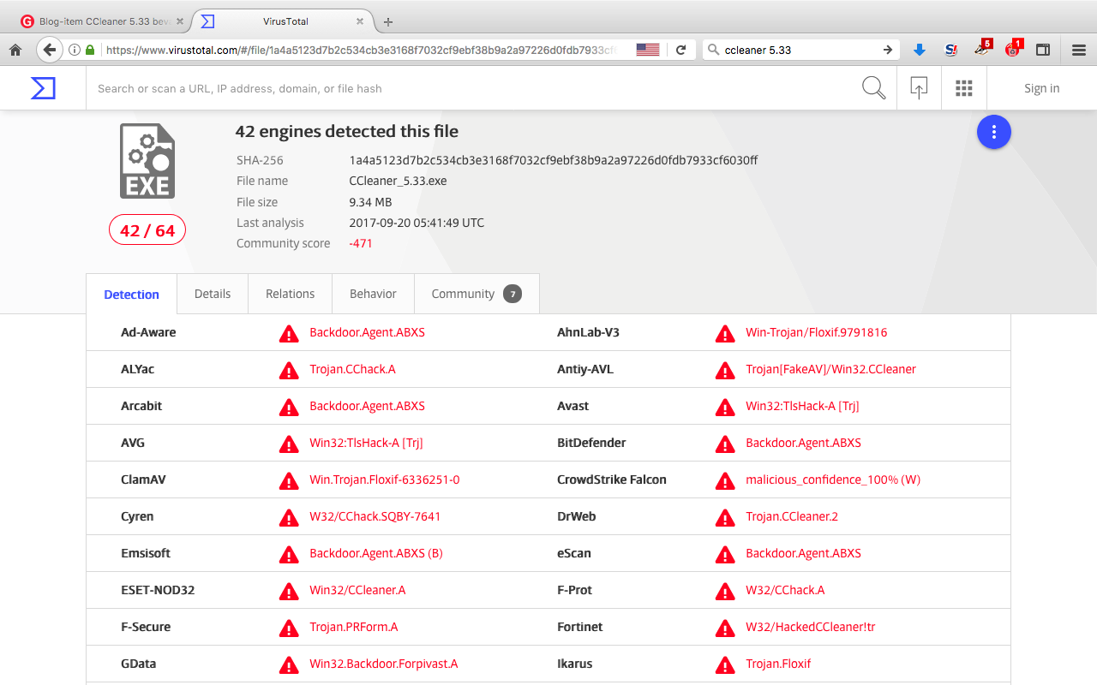Open the browser downloads arrow
The image size is (1097, 685).
pos(920,50)
